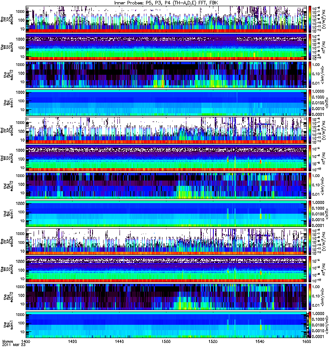Select the tha fbk edc12 panel y-axis label
The width and height of the screenshot is (332, 354).
8,75
